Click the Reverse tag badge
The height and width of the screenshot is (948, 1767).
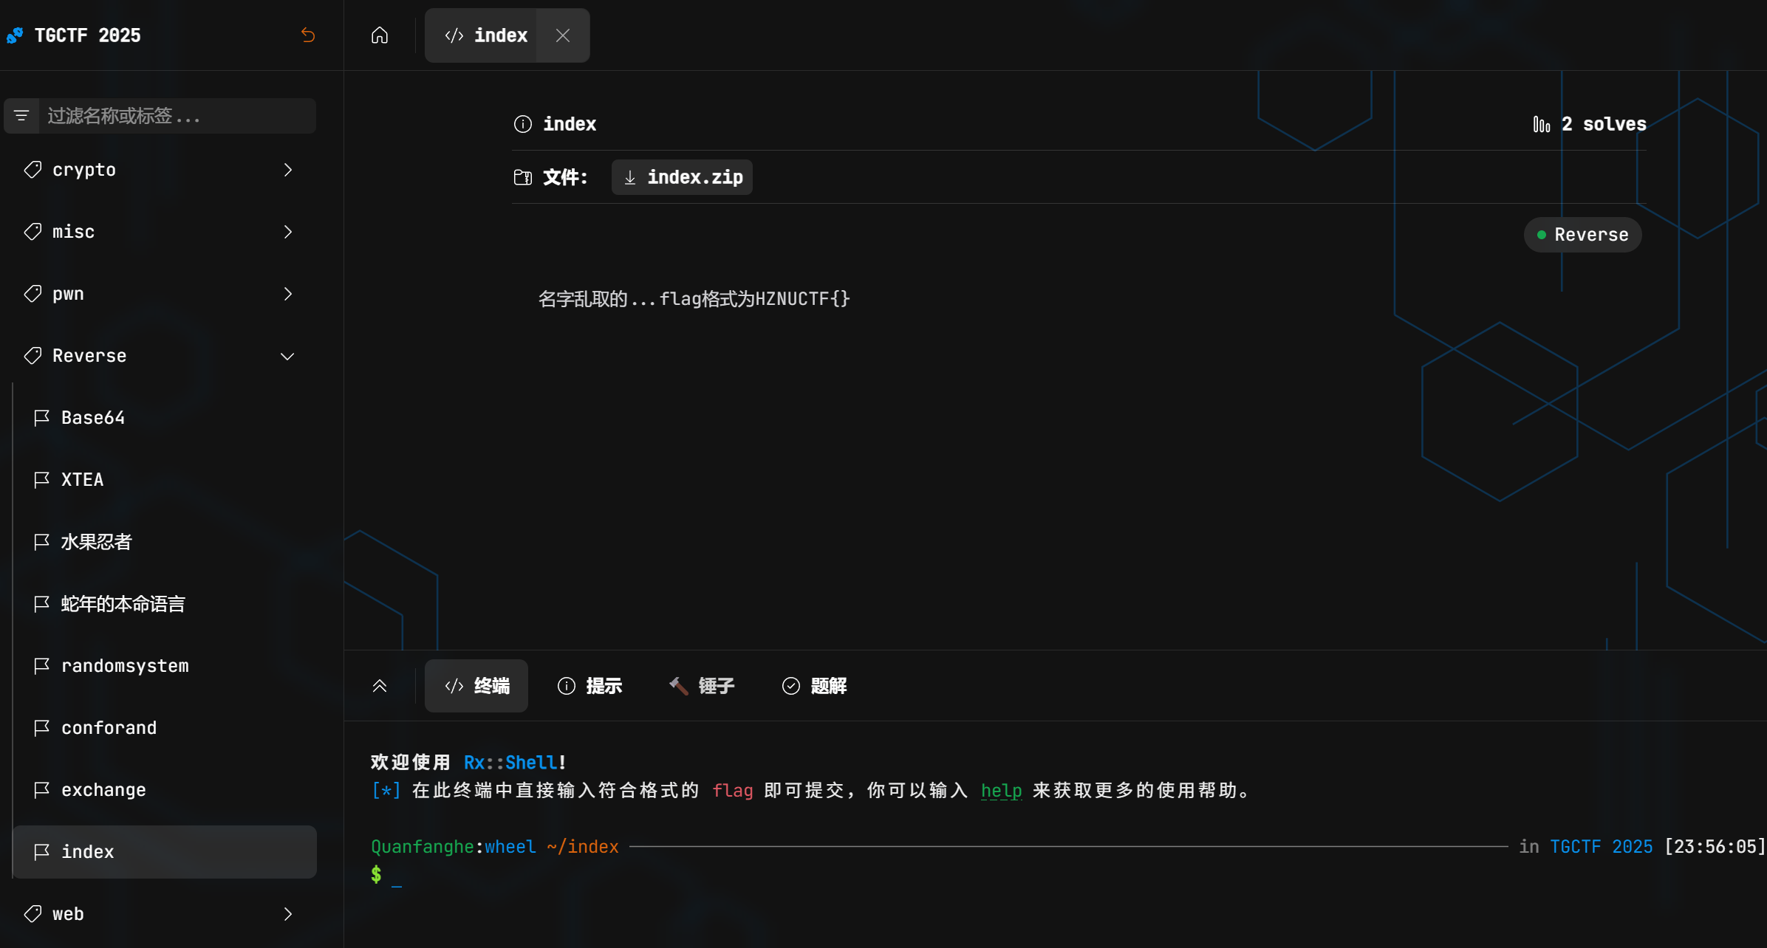1582,234
